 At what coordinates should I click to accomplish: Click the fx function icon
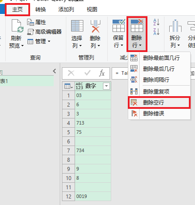point(102,73)
